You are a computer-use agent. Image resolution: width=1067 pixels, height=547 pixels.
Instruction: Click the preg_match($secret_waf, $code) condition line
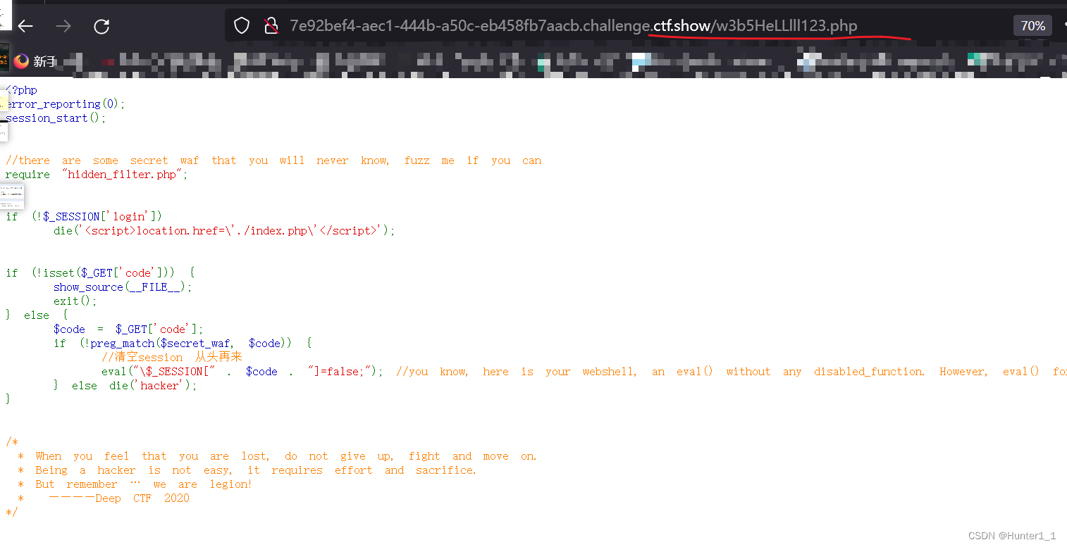[x=183, y=344]
